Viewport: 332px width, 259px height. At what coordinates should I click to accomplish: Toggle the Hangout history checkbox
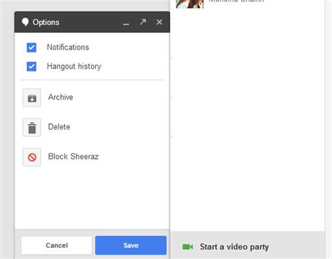point(32,66)
